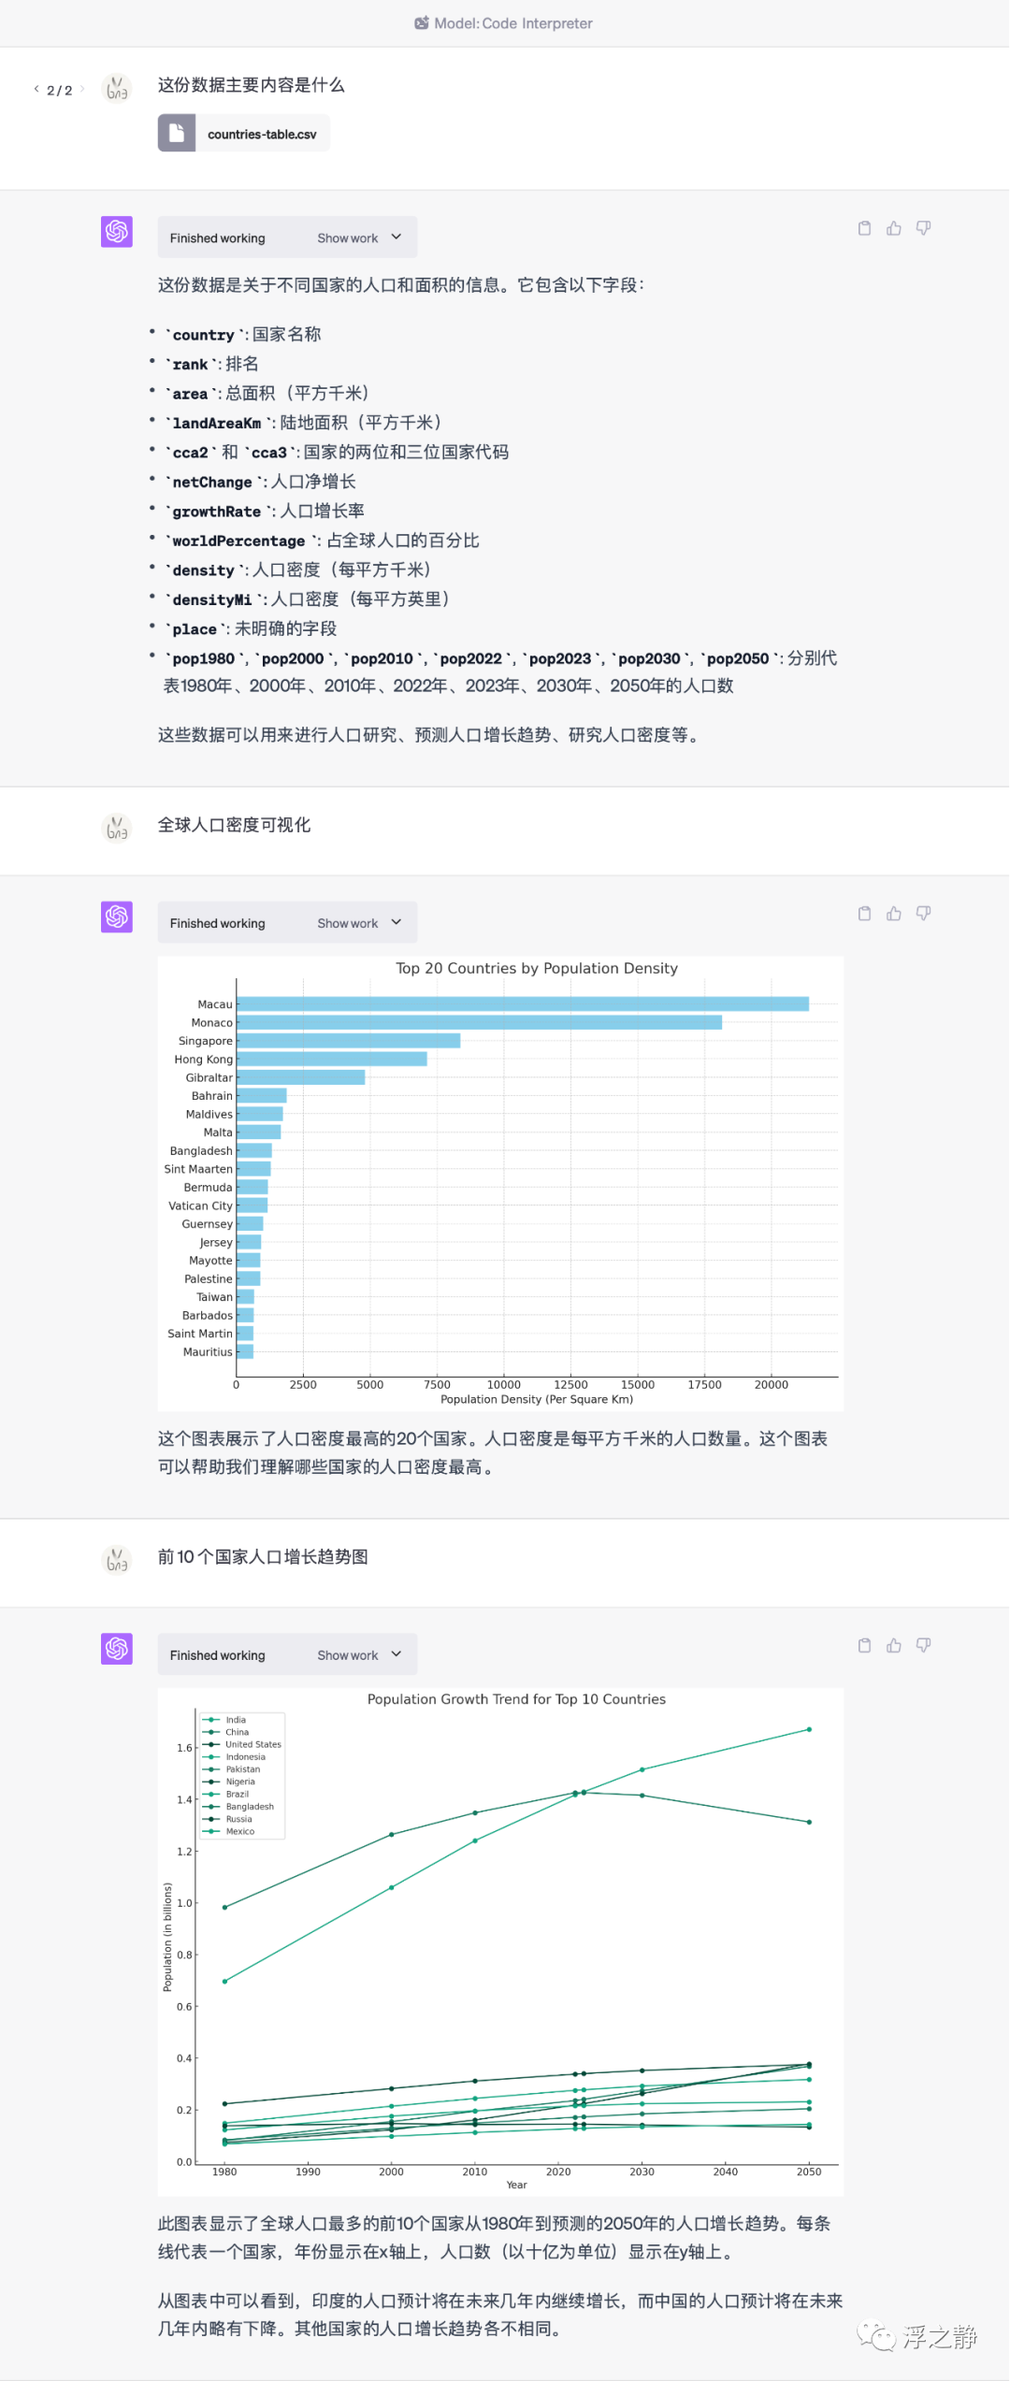Click user avatar beside the density visualization request
The height and width of the screenshot is (2381, 1010).
[x=117, y=828]
